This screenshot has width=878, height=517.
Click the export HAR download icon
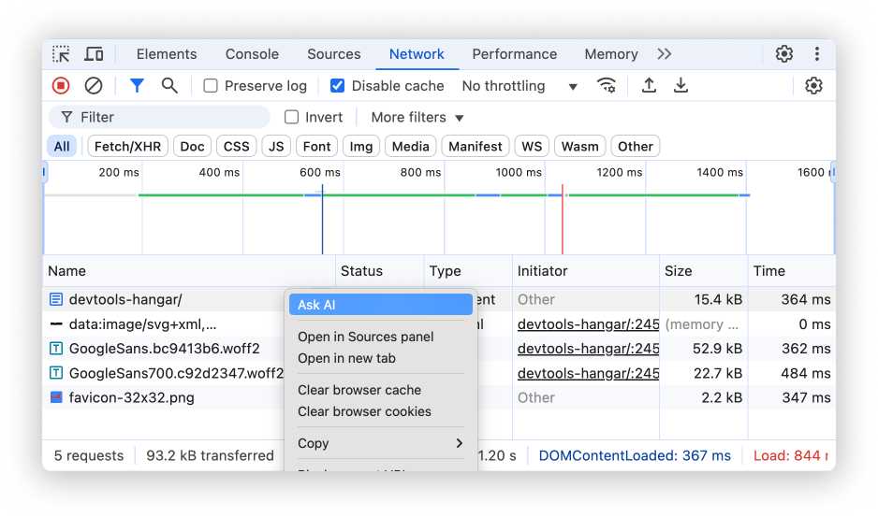[681, 86]
